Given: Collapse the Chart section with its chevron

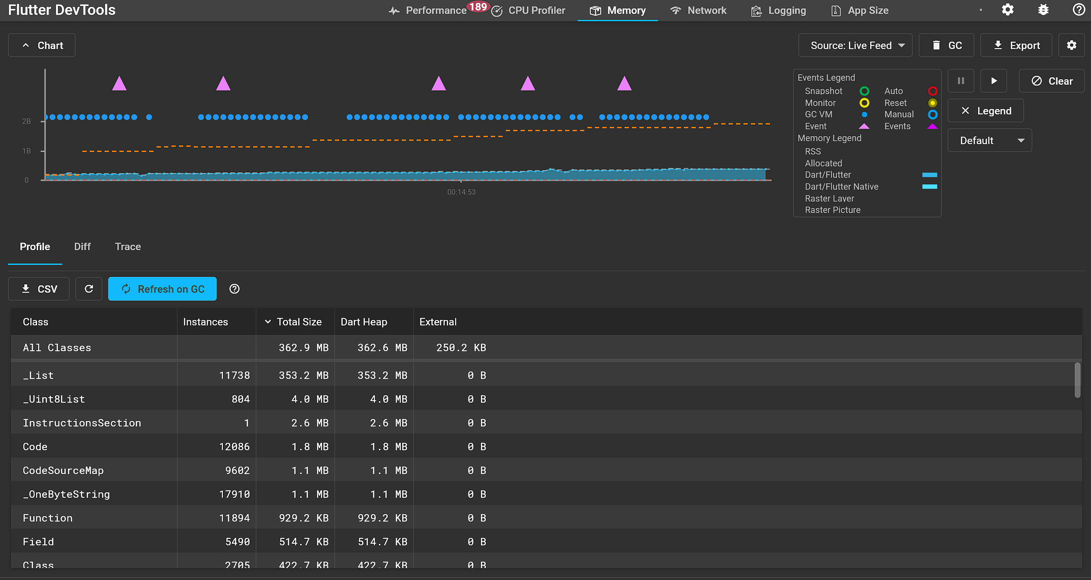Looking at the screenshot, I should [26, 45].
